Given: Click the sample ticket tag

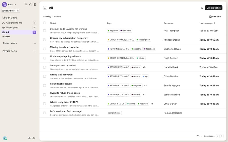Looking at the screenshot, I should 114,113.
